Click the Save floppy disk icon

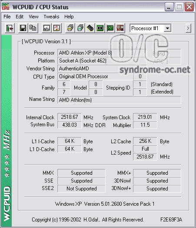click(23, 28)
